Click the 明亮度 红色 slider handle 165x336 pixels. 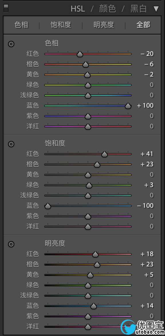pyautogui.click(x=95, y=254)
